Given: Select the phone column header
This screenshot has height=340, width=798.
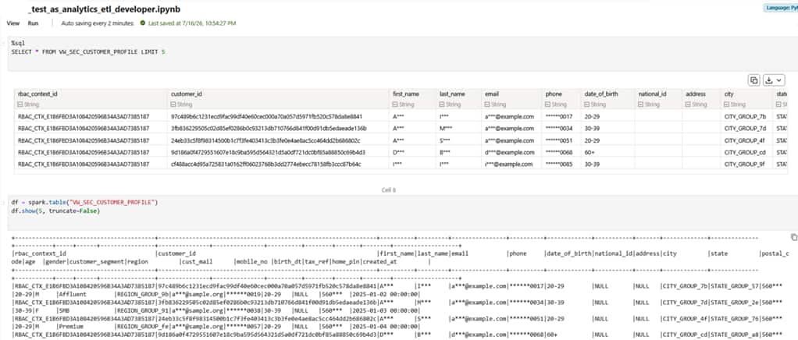Looking at the screenshot, I should (554, 94).
